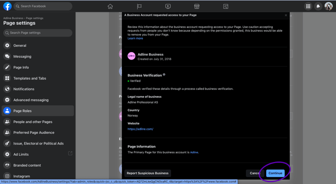Open Templates and Tabs label

[30, 78]
